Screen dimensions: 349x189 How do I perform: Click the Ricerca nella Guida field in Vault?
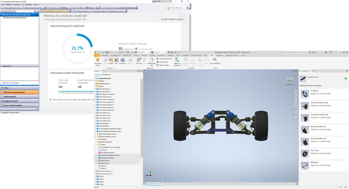tap(177, 8)
